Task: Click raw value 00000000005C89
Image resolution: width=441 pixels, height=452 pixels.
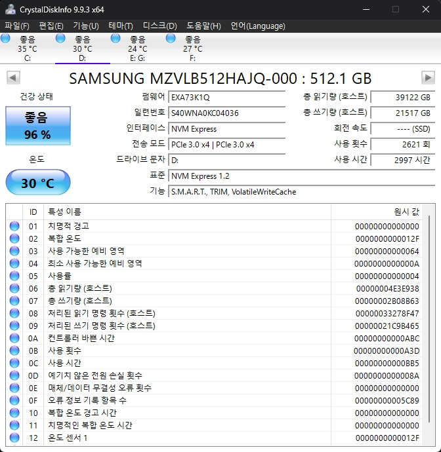Action: pyautogui.click(x=387, y=401)
